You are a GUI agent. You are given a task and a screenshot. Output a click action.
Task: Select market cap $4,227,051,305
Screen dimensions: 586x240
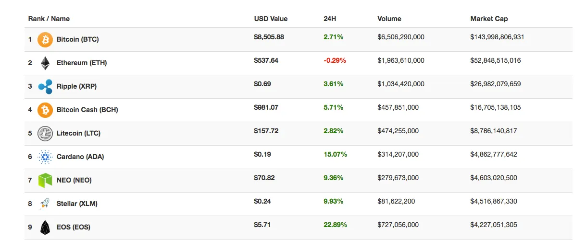click(x=494, y=225)
